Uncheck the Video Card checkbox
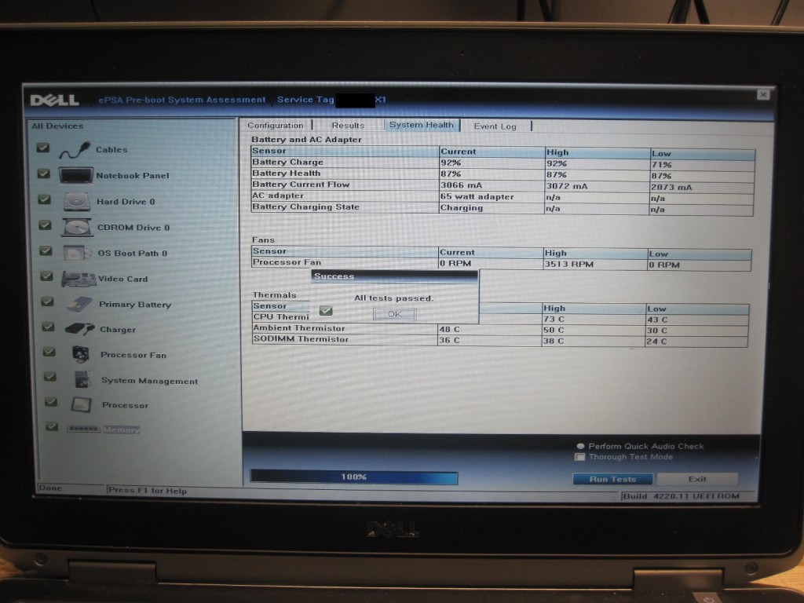 46,276
